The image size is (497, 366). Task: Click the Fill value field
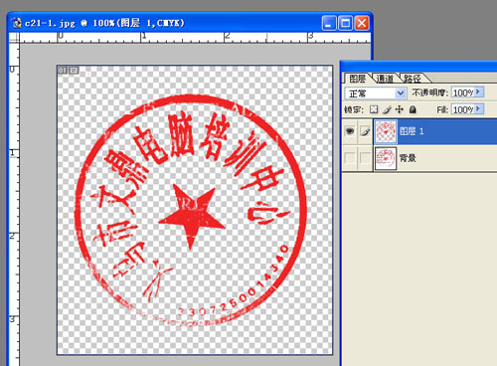[x=463, y=109]
